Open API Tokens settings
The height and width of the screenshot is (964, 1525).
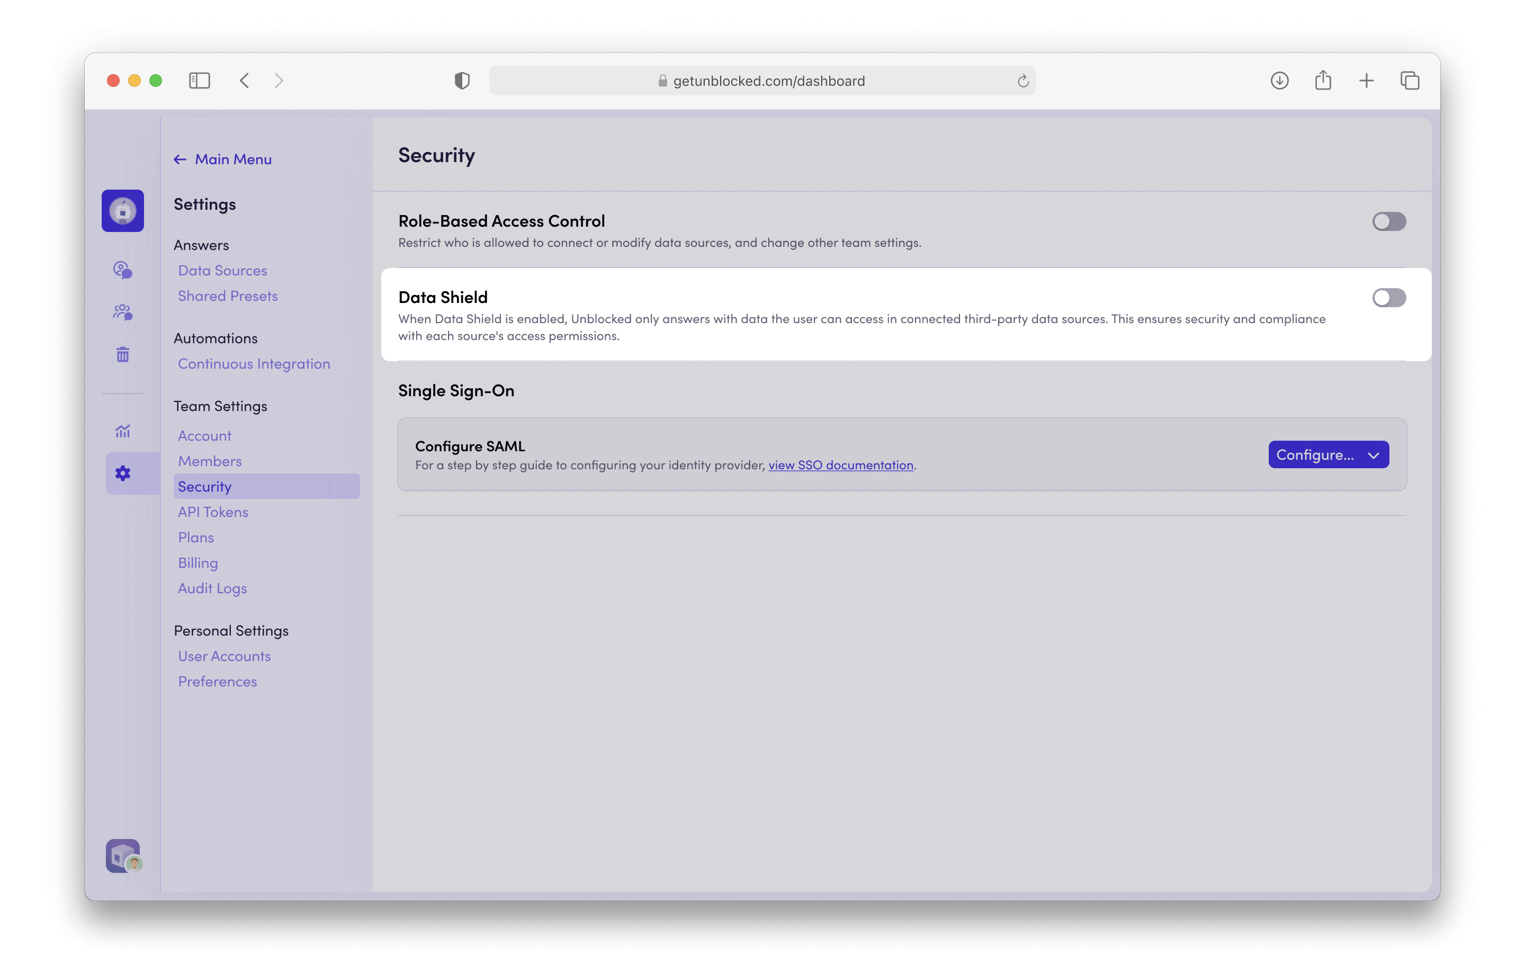(213, 512)
